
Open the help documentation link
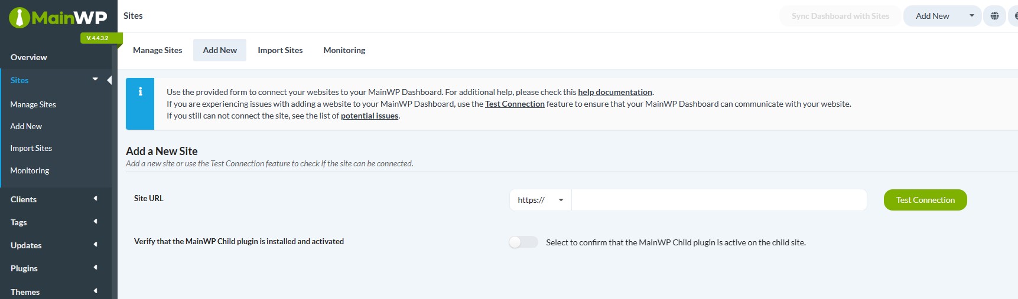click(614, 92)
